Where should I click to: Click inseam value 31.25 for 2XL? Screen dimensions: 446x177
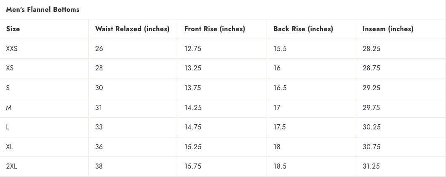pyautogui.click(x=371, y=166)
